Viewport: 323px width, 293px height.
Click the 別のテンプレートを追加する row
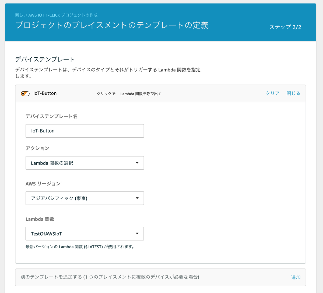[x=108, y=277]
